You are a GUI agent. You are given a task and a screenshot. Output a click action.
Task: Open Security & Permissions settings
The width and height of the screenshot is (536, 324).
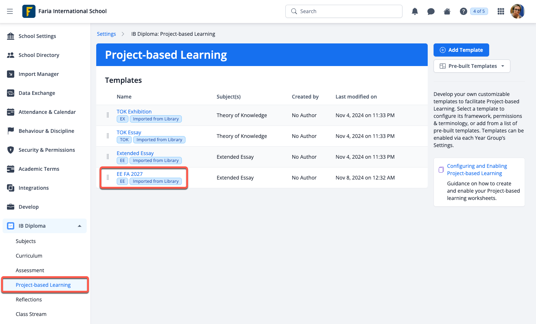(46, 150)
